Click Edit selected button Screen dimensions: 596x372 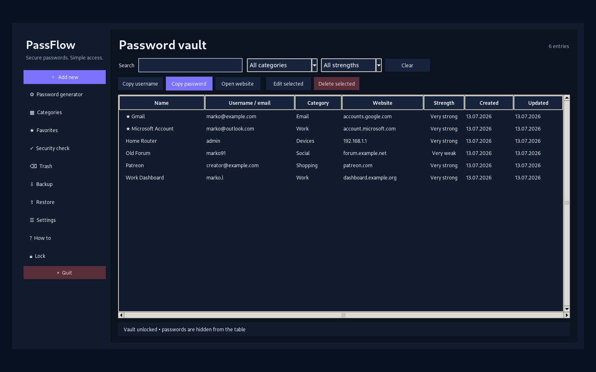[x=288, y=84]
